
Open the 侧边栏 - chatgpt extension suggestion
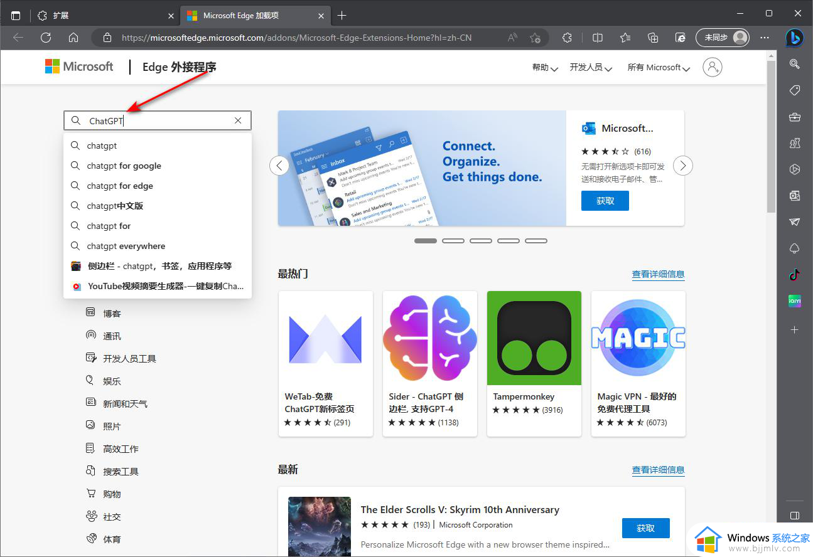(x=158, y=266)
